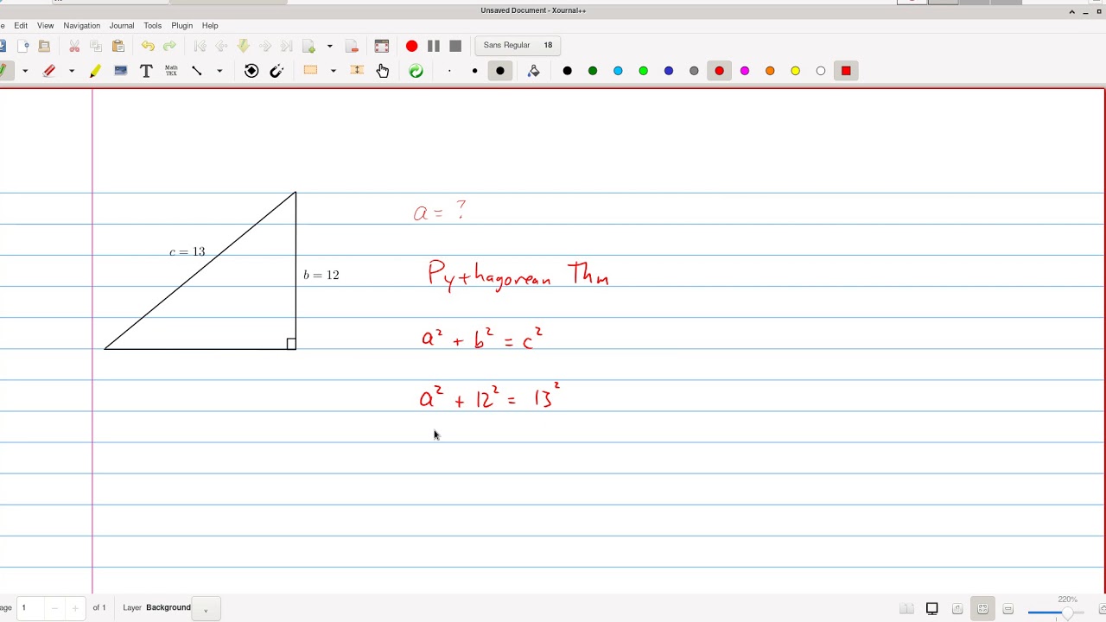Toggle rotation snapping icon
The height and width of the screenshot is (622, 1106).
(251, 71)
